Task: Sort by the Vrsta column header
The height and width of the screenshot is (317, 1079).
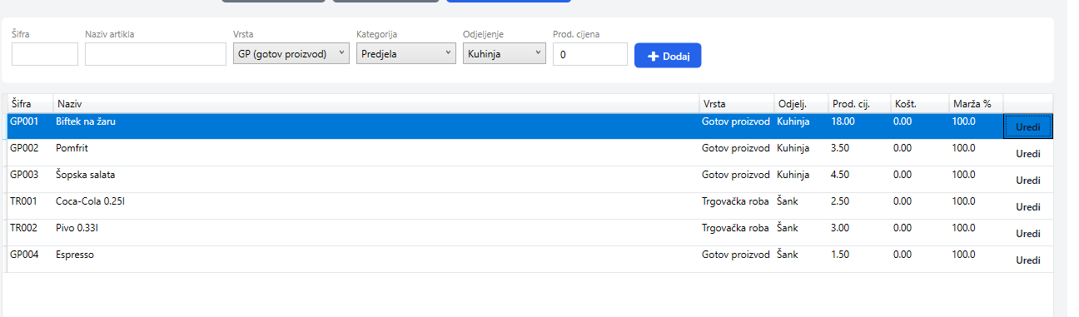Action: point(737,104)
